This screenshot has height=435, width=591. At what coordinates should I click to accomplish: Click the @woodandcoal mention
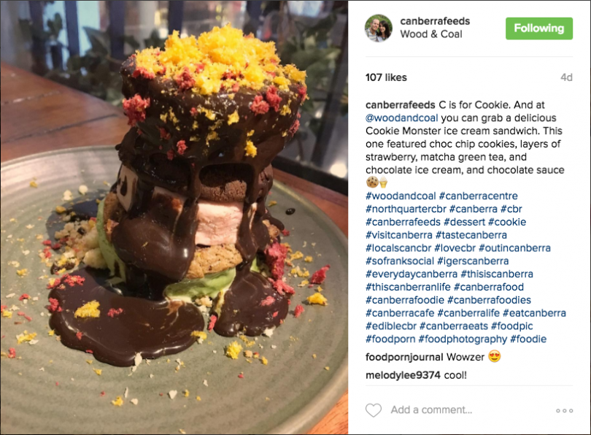pyautogui.click(x=402, y=118)
